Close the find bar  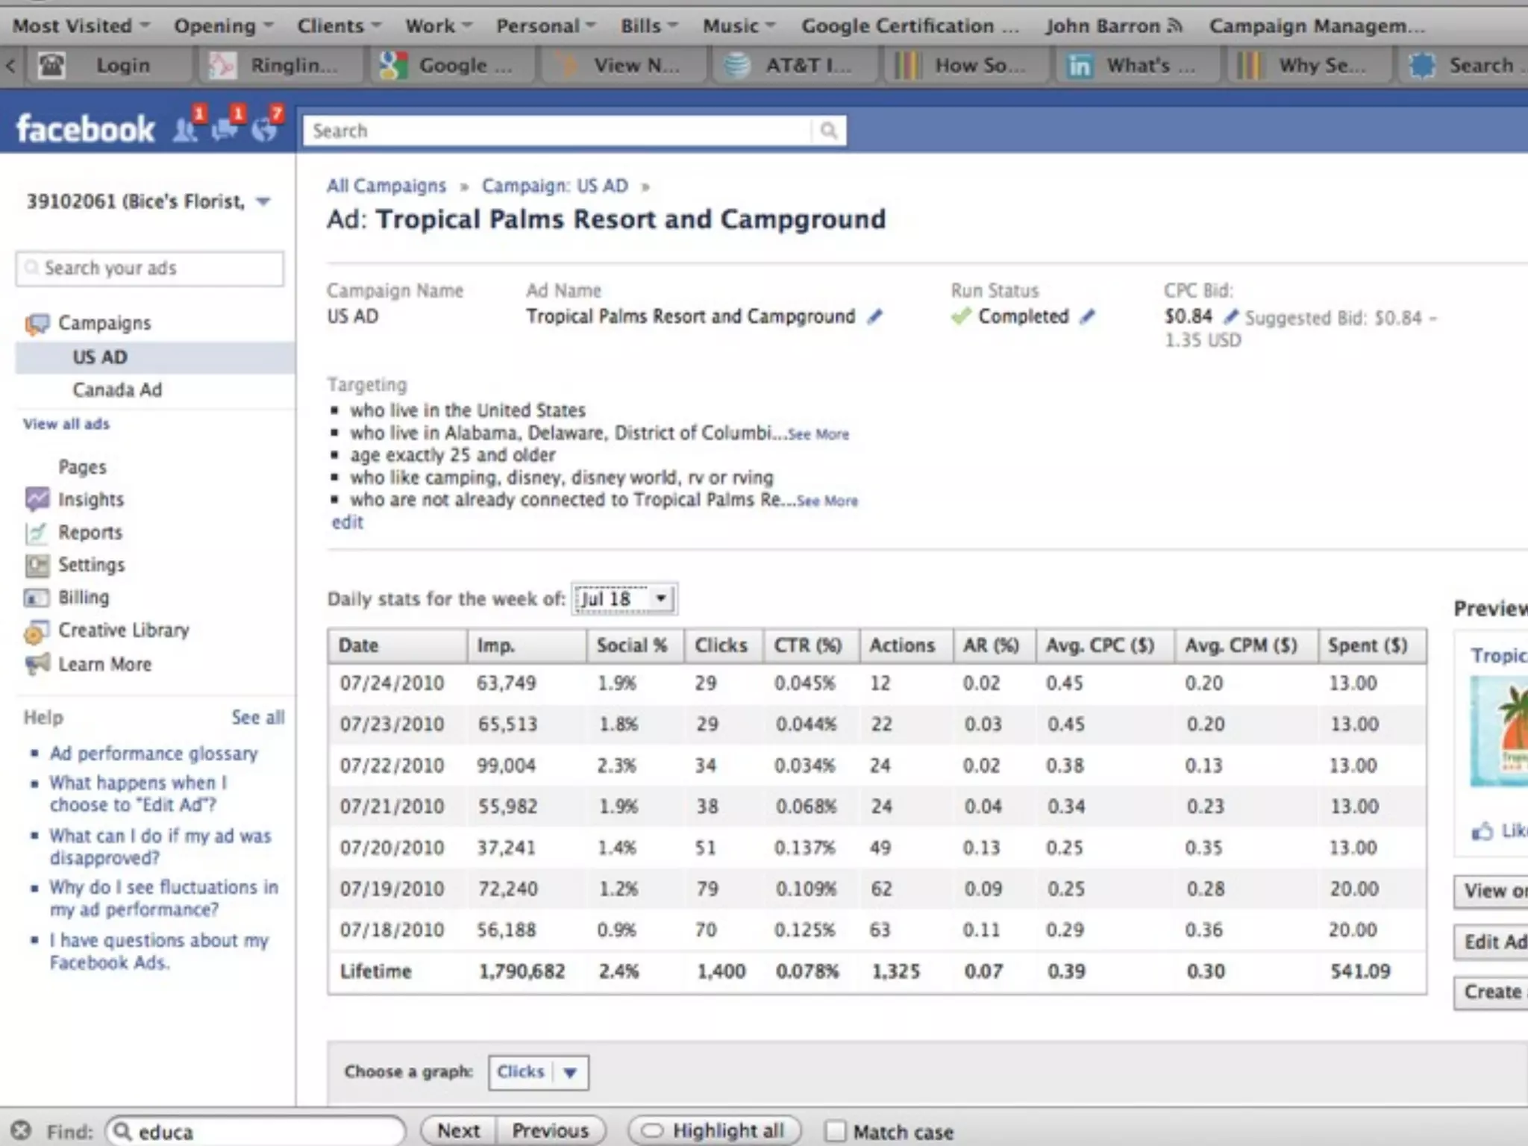(x=21, y=1130)
